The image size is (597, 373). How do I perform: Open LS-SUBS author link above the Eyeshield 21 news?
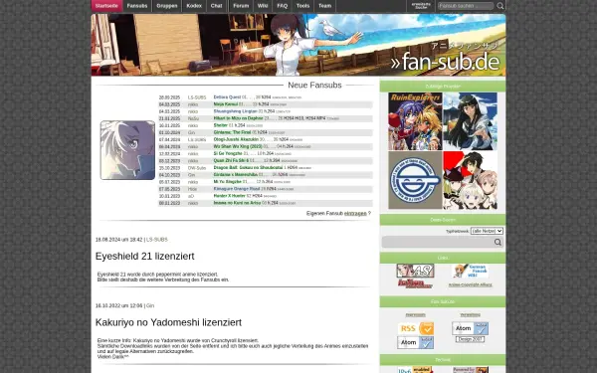pos(157,240)
